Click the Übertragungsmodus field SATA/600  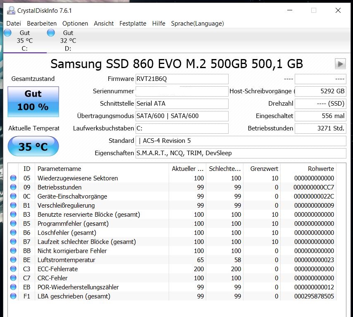(182, 116)
